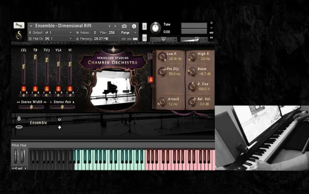Click the mod wheel

[x=22, y=157]
